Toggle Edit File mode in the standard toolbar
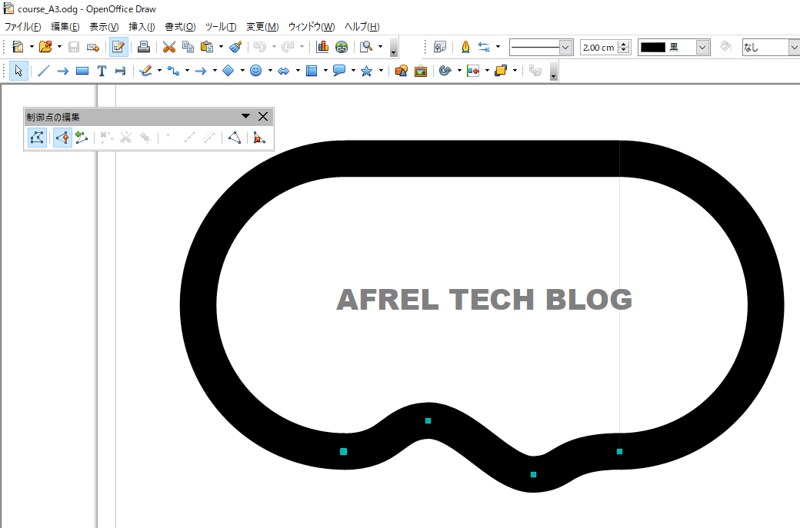 point(118,47)
